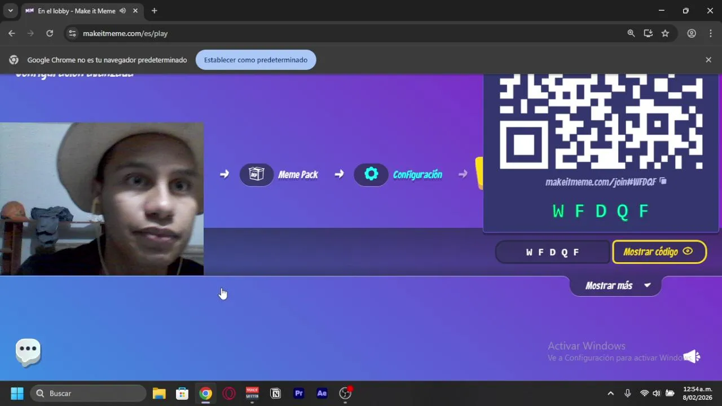Open Notion from taskbar
The width and height of the screenshot is (722, 406).
click(275, 393)
